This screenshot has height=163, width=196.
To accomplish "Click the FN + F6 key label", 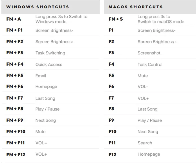I will (x=15, y=87).
